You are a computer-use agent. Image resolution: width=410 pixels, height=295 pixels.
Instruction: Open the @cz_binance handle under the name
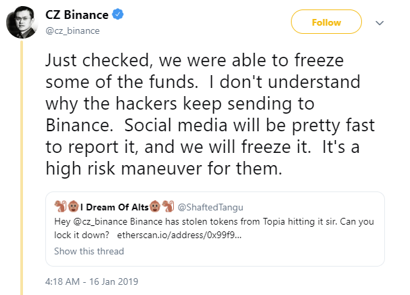click(x=72, y=30)
